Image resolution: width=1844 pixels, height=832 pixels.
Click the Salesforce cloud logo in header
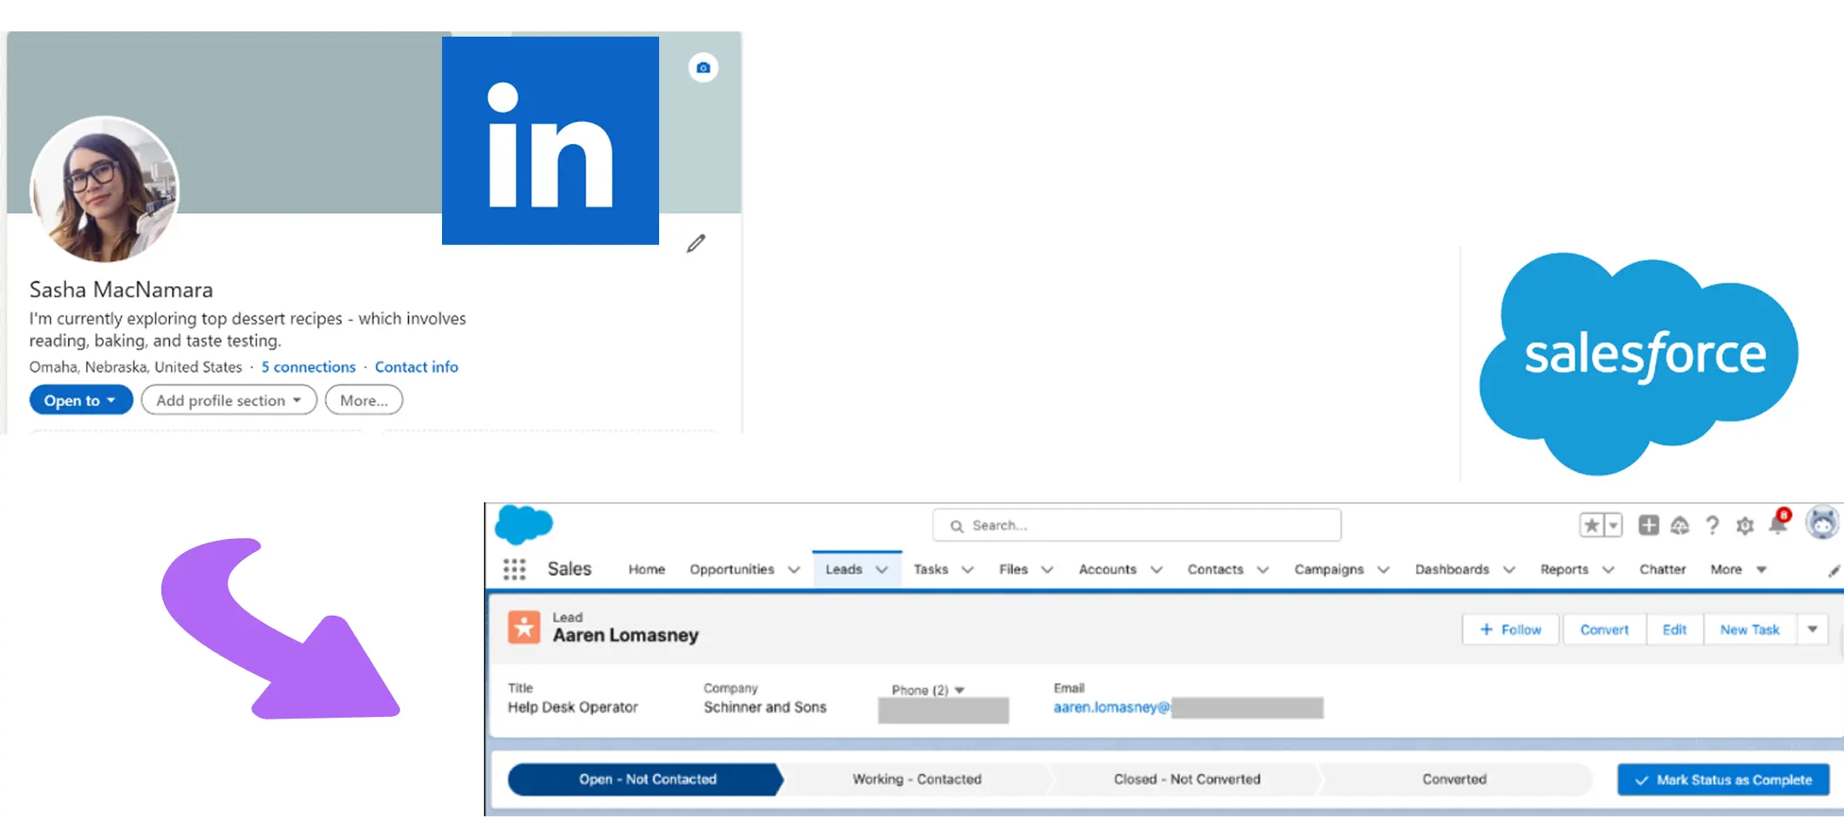pos(523,525)
